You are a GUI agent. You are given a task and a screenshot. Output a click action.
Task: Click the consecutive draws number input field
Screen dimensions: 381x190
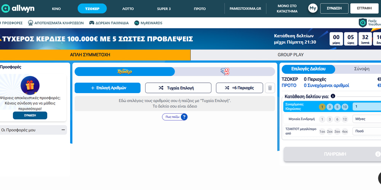tap(367, 107)
